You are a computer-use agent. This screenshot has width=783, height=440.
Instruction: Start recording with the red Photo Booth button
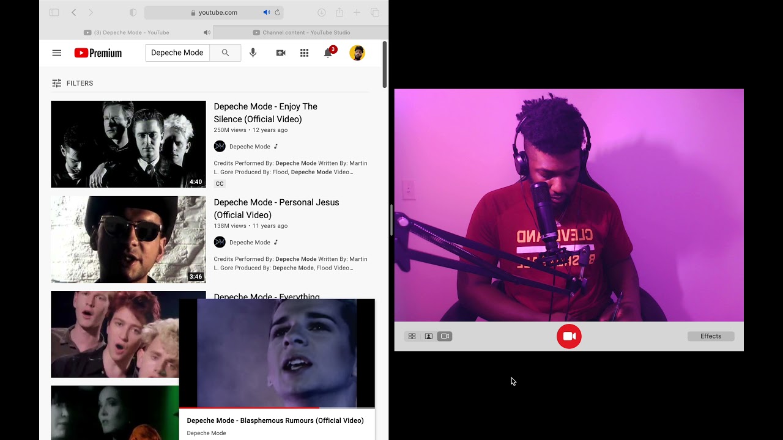(569, 336)
